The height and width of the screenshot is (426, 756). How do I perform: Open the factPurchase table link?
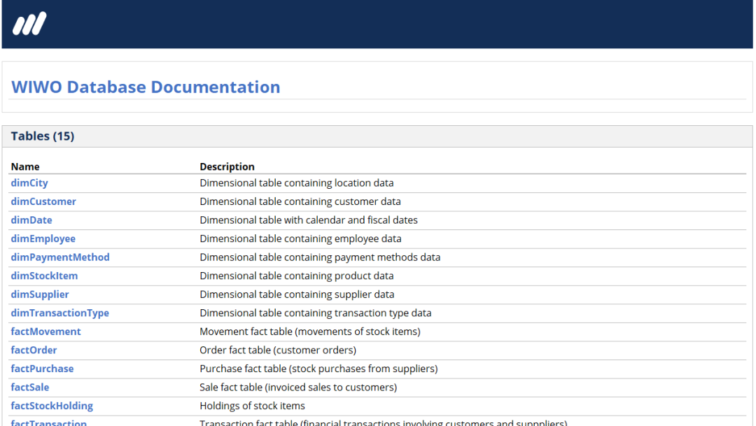(42, 369)
